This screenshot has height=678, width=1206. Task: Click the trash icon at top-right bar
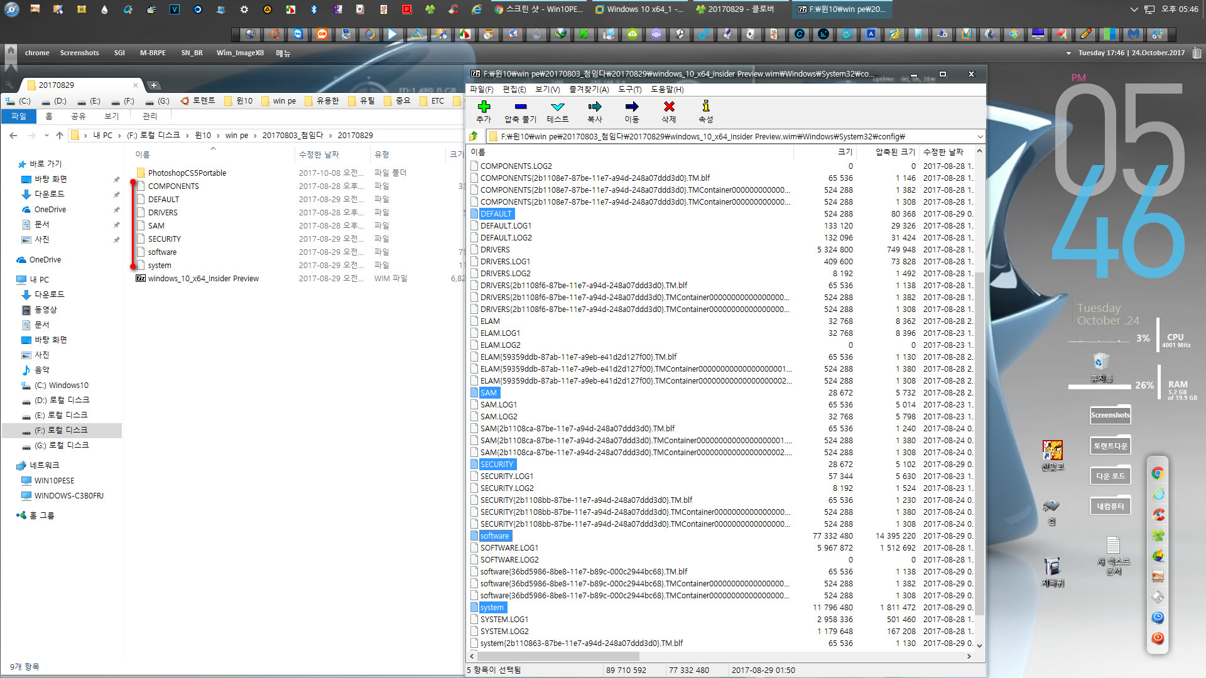click(1197, 53)
